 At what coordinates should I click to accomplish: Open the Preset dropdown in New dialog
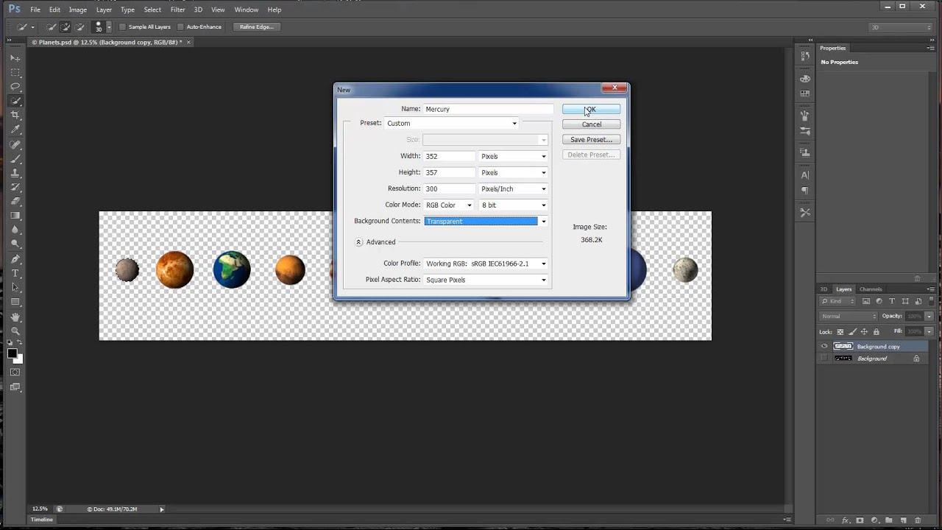[452, 124]
